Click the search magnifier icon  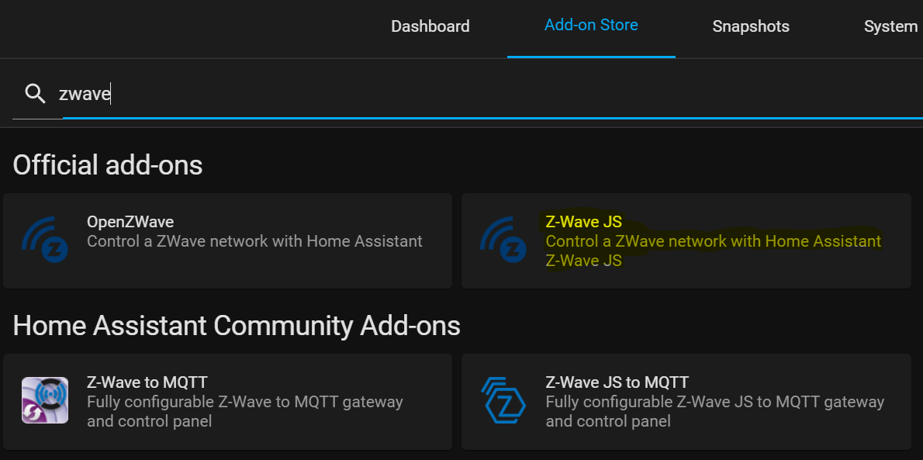(x=36, y=94)
